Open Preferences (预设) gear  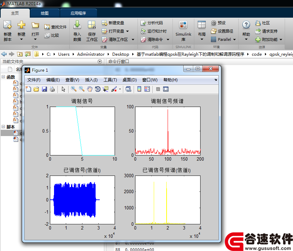coord(218,23)
